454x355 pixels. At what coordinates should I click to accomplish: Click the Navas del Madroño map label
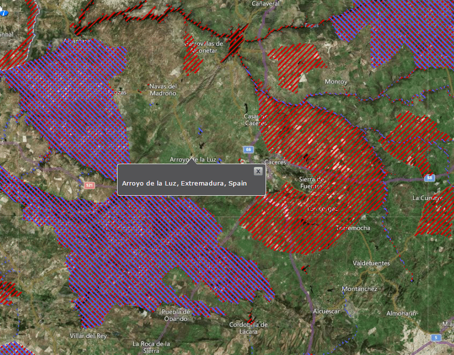point(163,89)
